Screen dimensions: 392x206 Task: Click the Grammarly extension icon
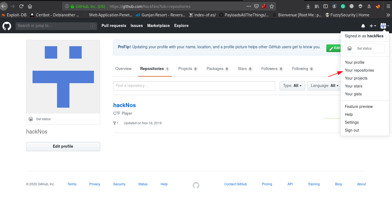pos(343,6)
